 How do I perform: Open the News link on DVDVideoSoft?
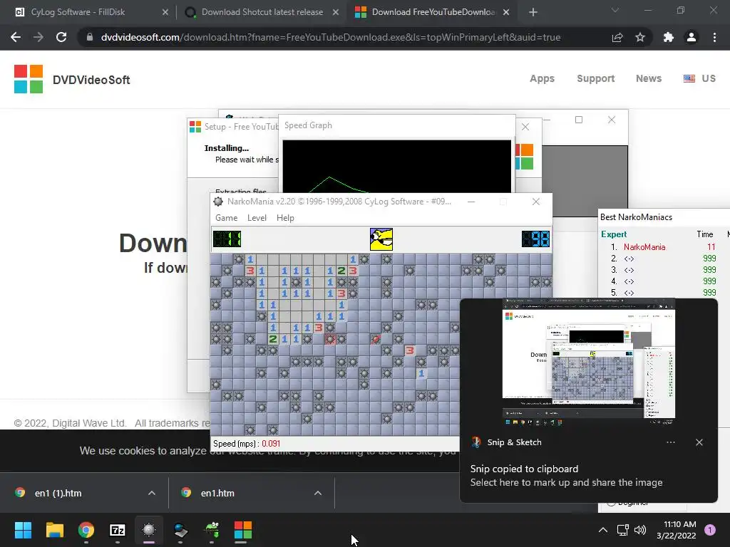(x=649, y=78)
